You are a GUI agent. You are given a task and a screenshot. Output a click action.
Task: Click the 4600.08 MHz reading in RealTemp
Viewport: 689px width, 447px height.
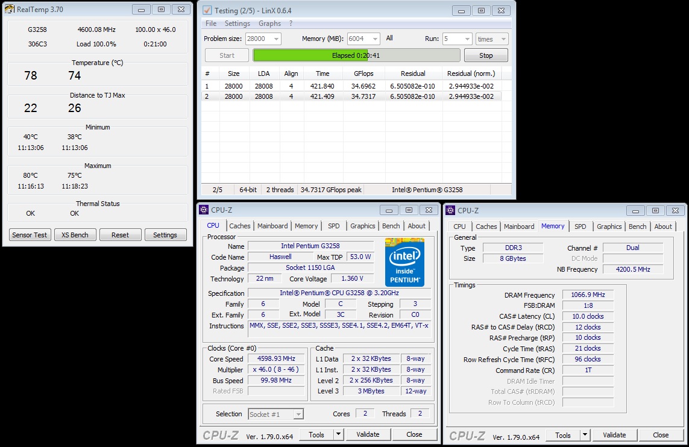96,30
